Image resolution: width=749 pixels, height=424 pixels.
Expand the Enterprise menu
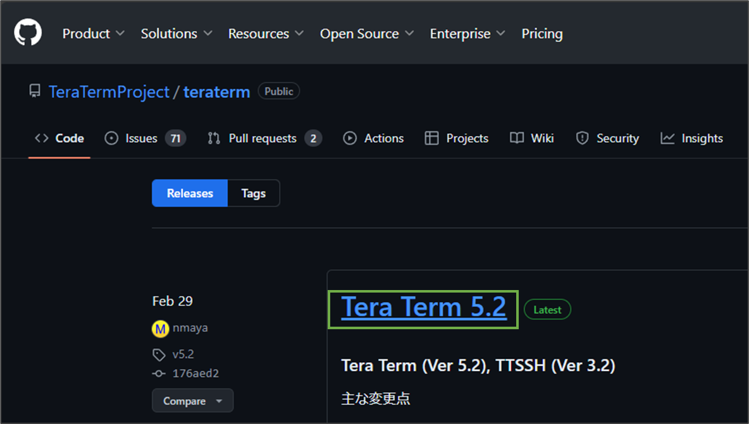[x=467, y=33]
